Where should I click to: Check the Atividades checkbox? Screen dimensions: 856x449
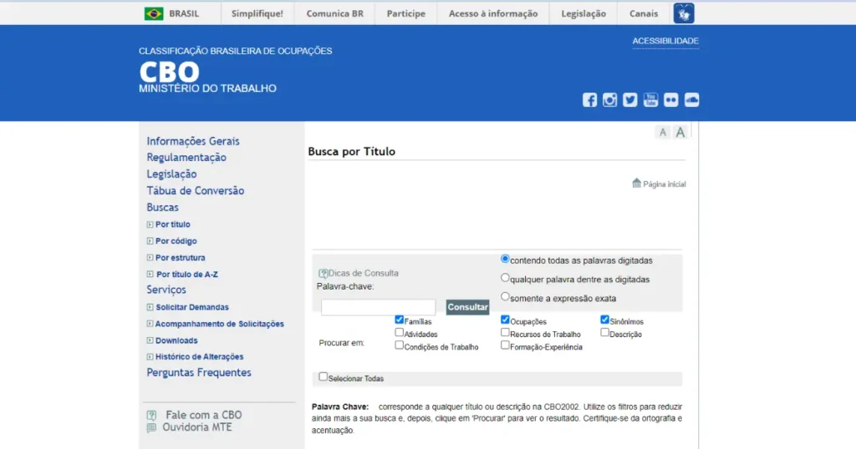click(399, 332)
